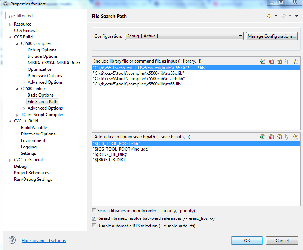Click Hide advanced settings link
This screenshot has height=250, width=303.
point(44,241)
